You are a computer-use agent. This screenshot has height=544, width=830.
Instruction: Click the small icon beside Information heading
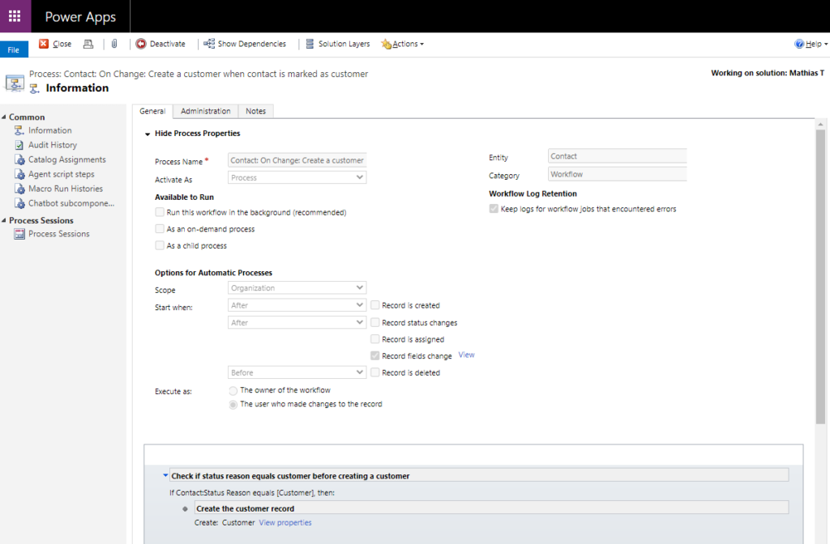tap(34, 88)
